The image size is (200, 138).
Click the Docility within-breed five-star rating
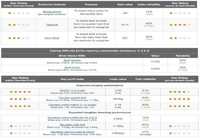coord(20,92)
